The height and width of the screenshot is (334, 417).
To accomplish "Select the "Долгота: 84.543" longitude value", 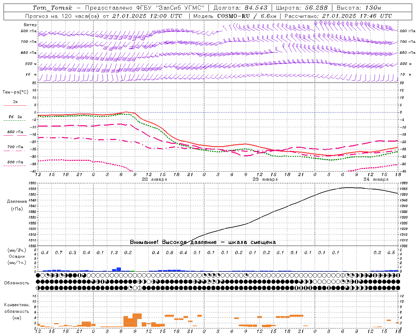I will pyautogui.click(x=240, y=8).
